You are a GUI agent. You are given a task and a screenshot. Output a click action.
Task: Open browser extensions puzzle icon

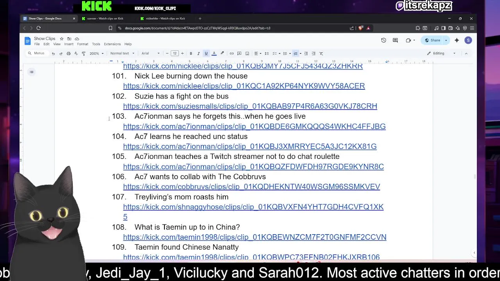coord(418,28)
